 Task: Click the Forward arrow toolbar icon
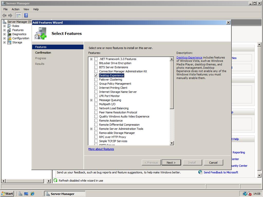10,16
